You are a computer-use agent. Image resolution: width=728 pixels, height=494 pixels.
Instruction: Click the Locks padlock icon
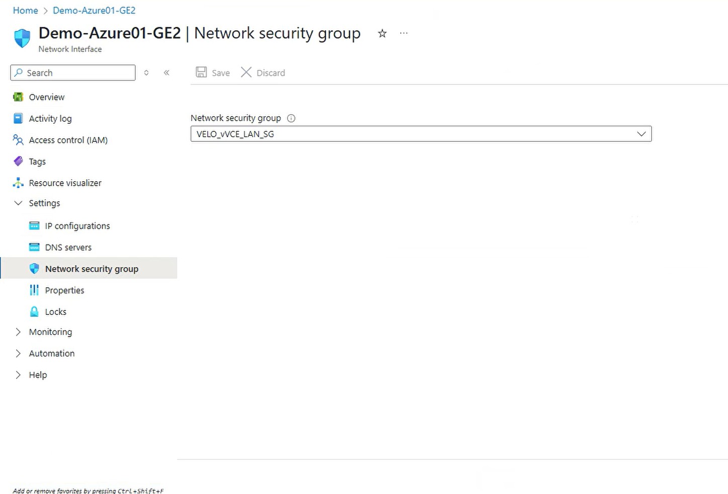(x=34, y=312)
